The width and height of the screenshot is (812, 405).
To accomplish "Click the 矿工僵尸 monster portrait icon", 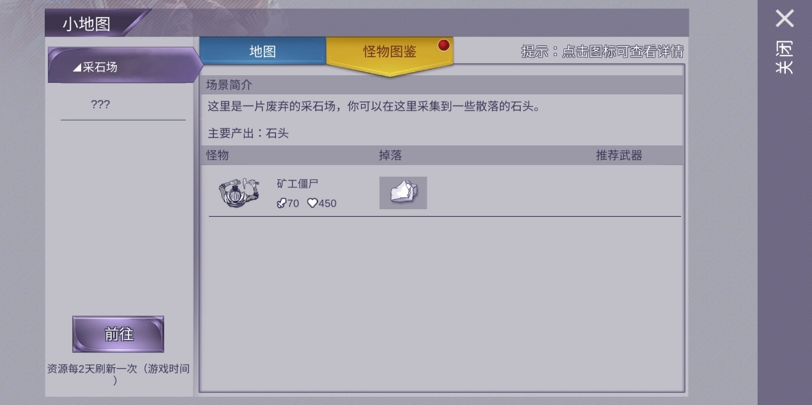I will [239, 192].
